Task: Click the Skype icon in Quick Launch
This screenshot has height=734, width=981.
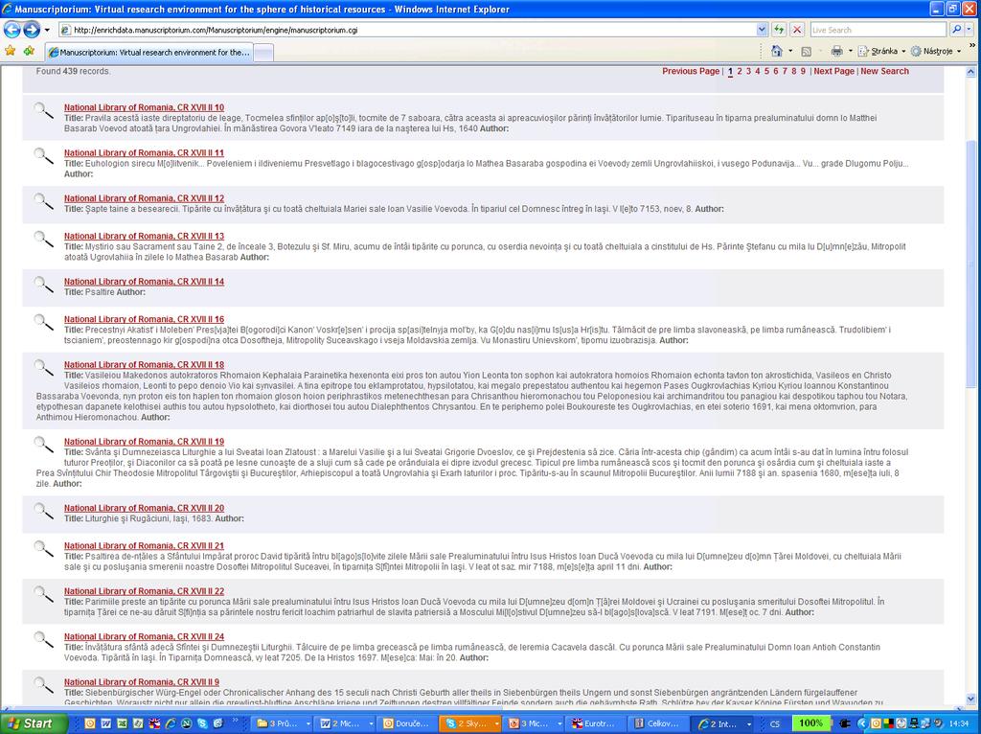Action: pos(203,723)
